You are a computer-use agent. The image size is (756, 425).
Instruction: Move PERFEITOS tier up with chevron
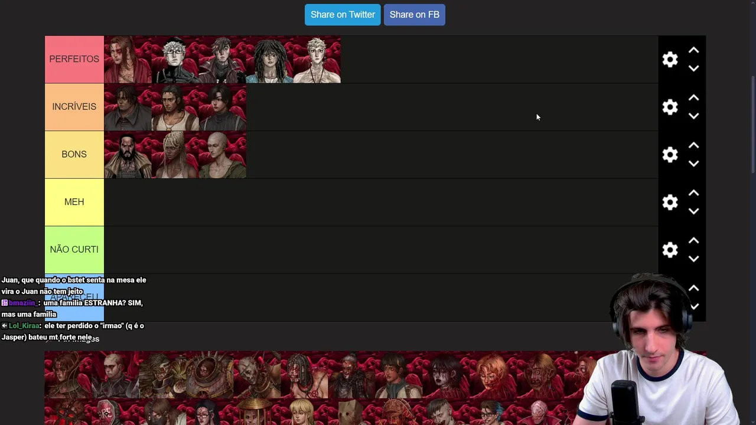(x=693, y=51)
